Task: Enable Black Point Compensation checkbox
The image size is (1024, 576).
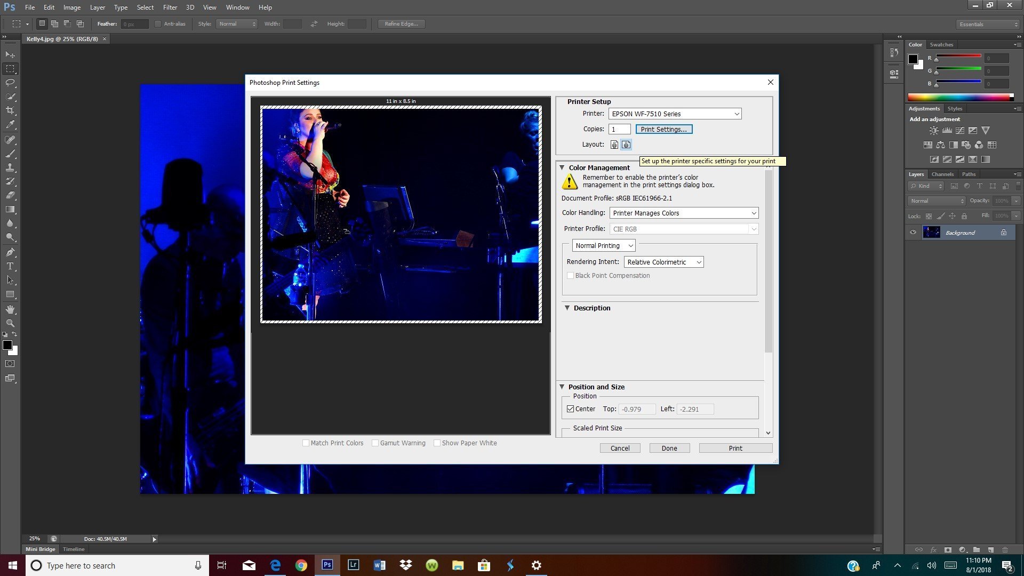Action: pos(570,276)
